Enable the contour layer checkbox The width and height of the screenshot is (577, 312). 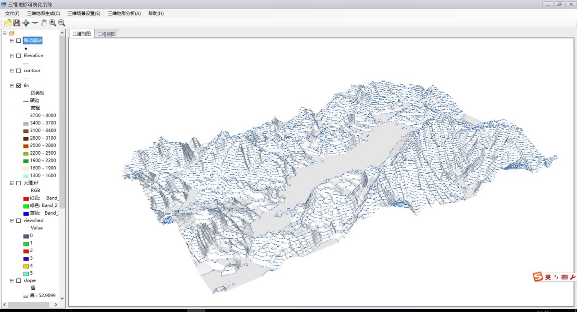tap(19, 71)
